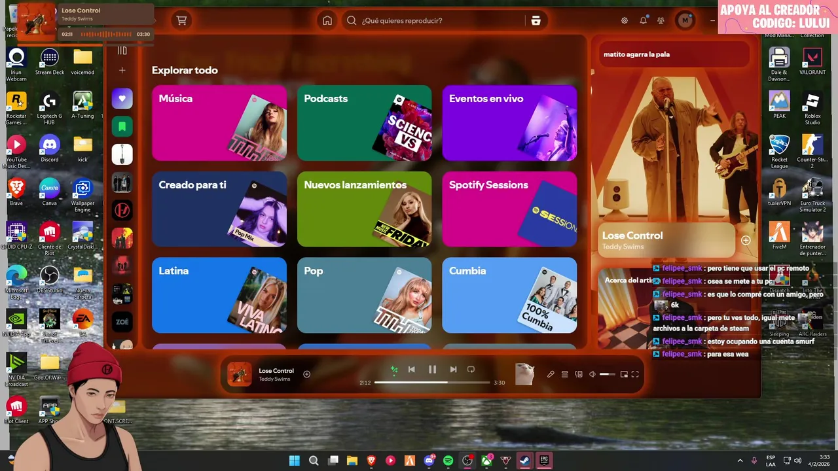
Task: Open the Eventos en vivo card
Action: [509, 123]
